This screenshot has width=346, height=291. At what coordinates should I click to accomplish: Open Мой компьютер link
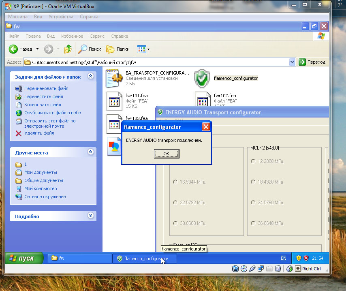[x=41, y=188]
